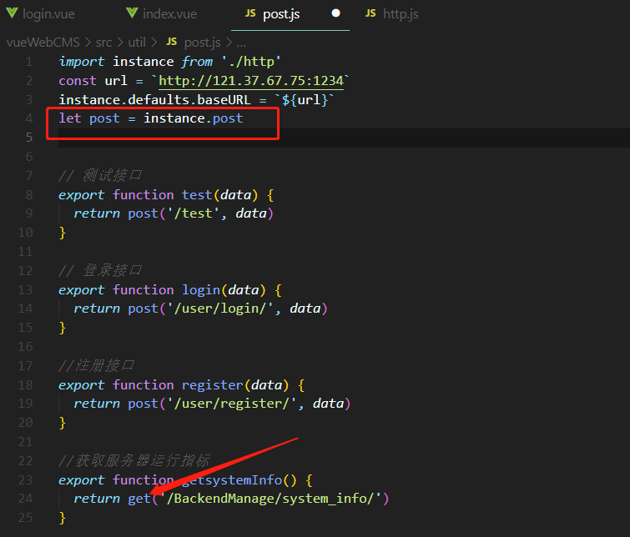This screenshot has width=630, height=537.
Task: Click the '//注册接口' comment
Action: (96, 365)
